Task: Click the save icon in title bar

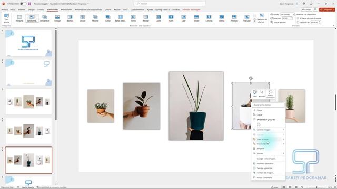Action: [x=29, y=4]
